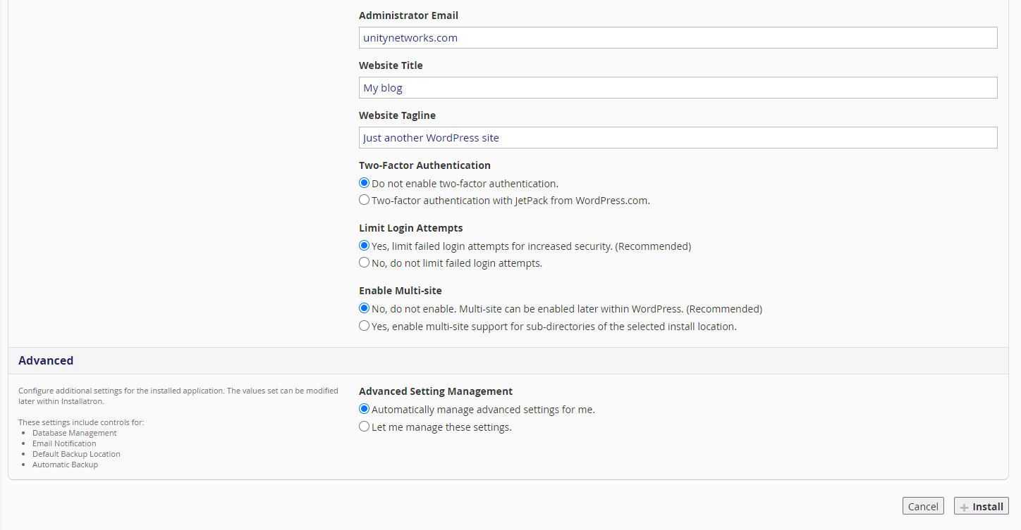
Task: Click the "Website Tagline" label
Action: point(397,115)
